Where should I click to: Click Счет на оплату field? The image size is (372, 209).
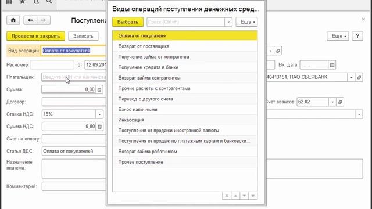pos(74,139)
